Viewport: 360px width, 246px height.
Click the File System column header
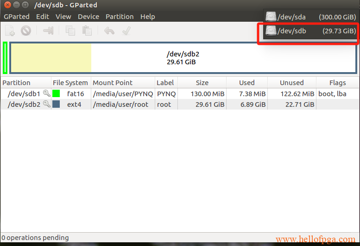[71, 82]
